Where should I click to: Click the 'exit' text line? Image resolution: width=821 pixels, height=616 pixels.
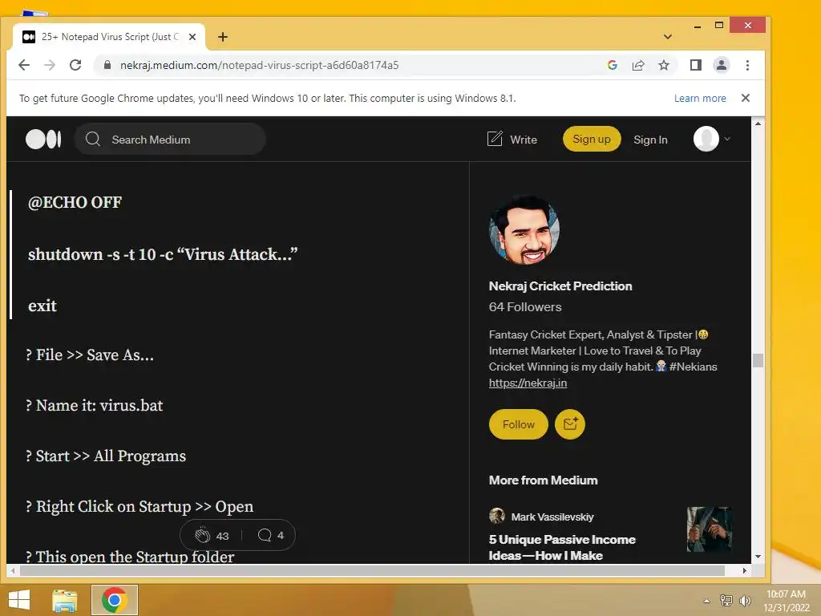(42, 306)
